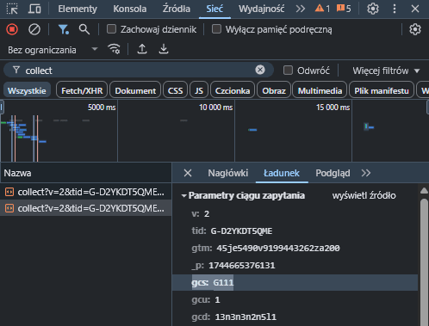The image size is (429, 326).
Task: Enable Wyłącz pamięć podręczną checkbox
Action: 216,29
